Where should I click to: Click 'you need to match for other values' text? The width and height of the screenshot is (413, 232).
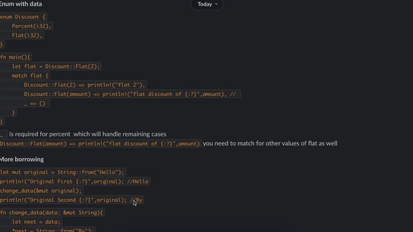tap(270, 143)
